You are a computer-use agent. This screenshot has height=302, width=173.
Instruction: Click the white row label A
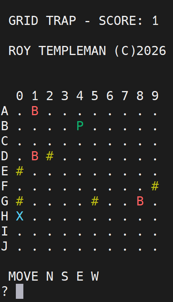click(x=5, y=111)
